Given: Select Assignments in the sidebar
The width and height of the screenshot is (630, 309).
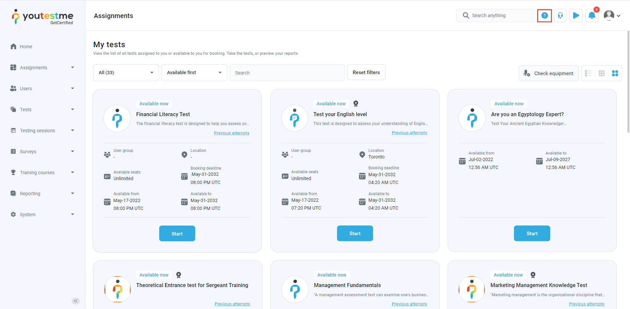Looking at the screenshot, I should [33, 68].
